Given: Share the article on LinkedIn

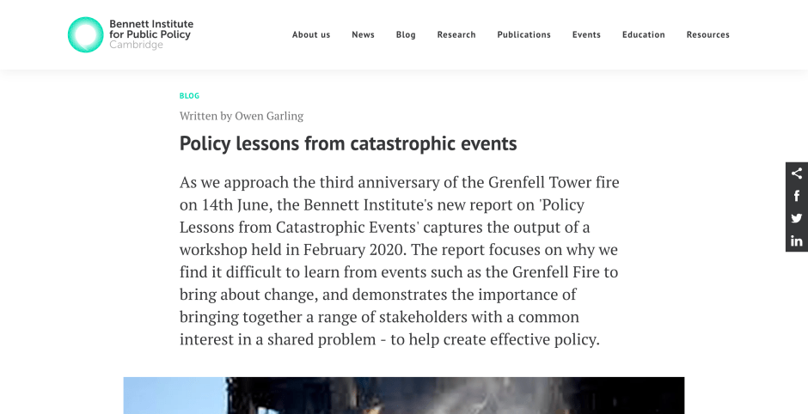Looking at the screenshot, I should 797,240.
